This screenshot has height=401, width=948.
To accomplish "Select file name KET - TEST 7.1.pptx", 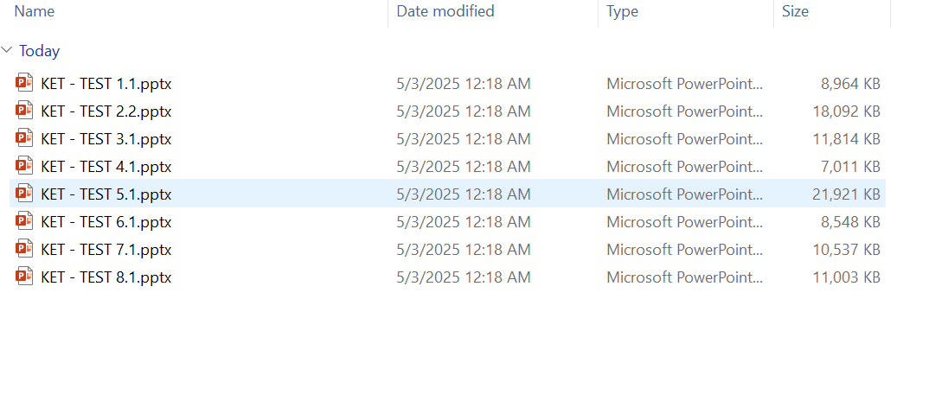I will [106, 250].
